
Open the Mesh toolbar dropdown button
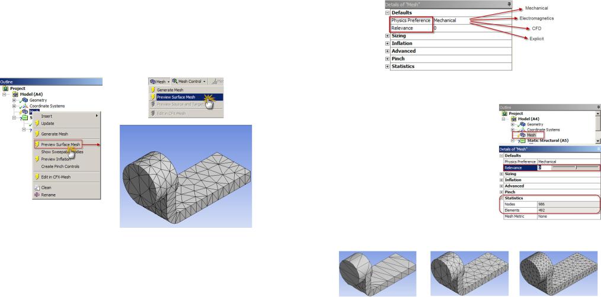pyautogui.click(x=160, y=82)
